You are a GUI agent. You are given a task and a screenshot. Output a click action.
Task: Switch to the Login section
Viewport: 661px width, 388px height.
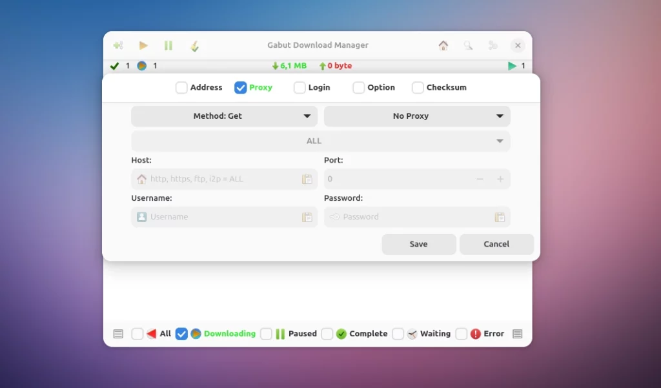299,87
